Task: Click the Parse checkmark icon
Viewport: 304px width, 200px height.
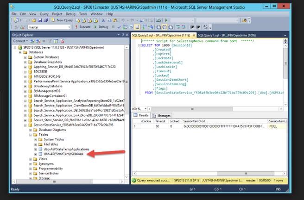Action: (x=119, y=27)
